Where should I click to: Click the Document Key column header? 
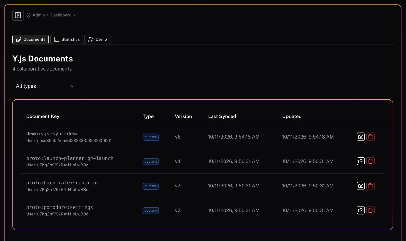43,116
